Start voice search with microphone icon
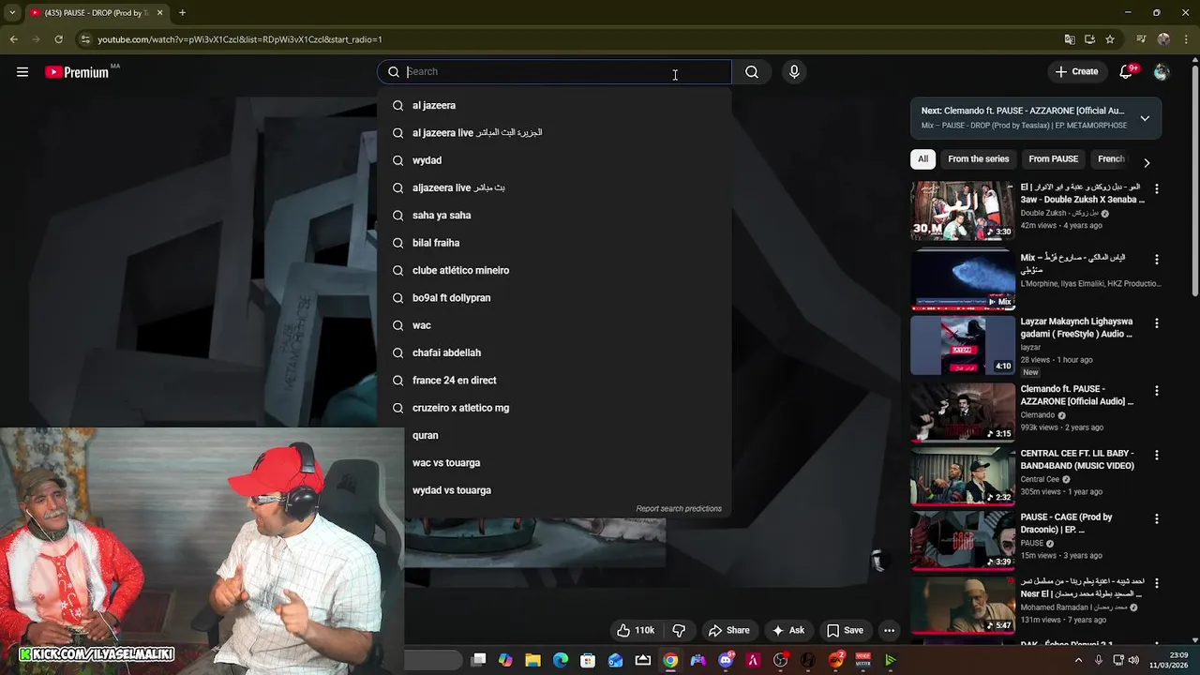Viewport: 1200px width, 675px height. click(794, 72)
